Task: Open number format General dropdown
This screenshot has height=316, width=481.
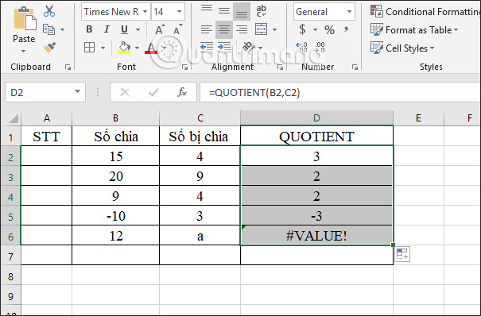Action: 349,12
